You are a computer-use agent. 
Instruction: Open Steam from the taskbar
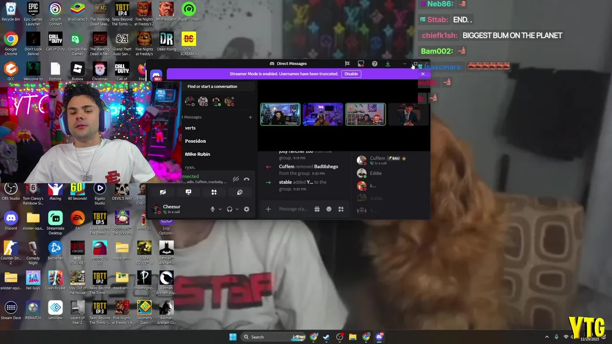[326, 337]
